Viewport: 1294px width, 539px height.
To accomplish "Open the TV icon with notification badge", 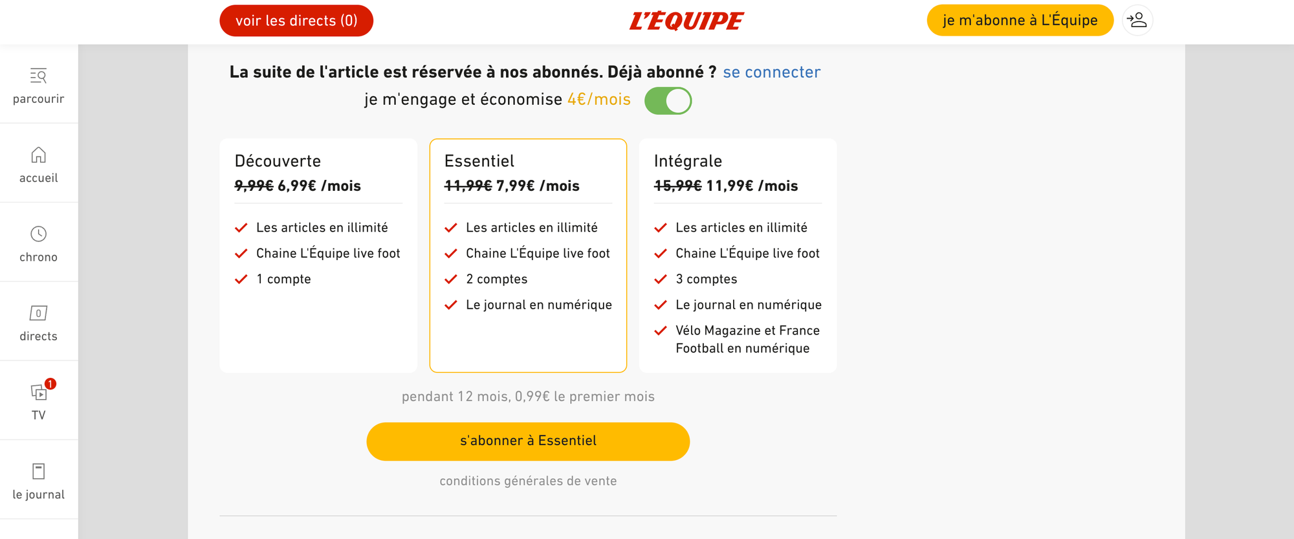I will click(x=40, y=391).
